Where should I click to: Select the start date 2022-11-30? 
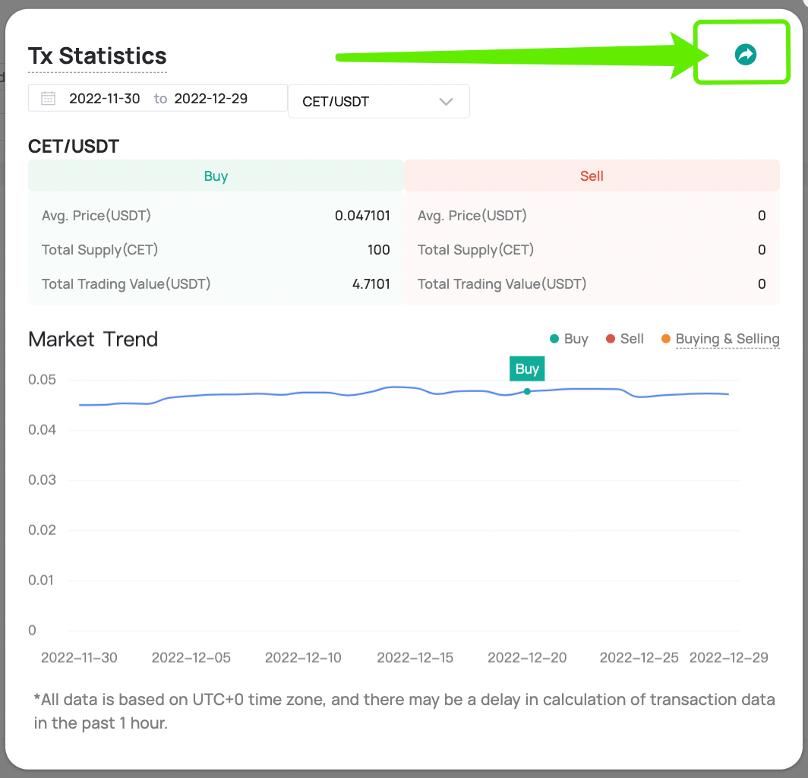pyautogui.click(x=105, y=99)
